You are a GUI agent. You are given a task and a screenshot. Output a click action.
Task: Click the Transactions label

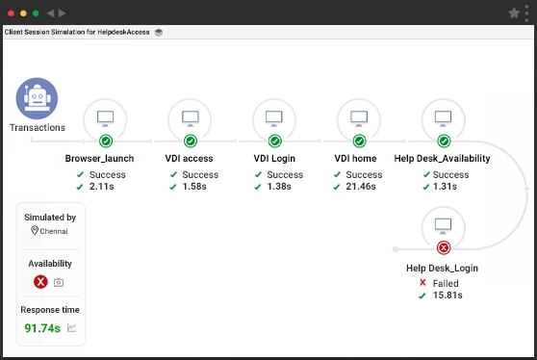(38, 127)
